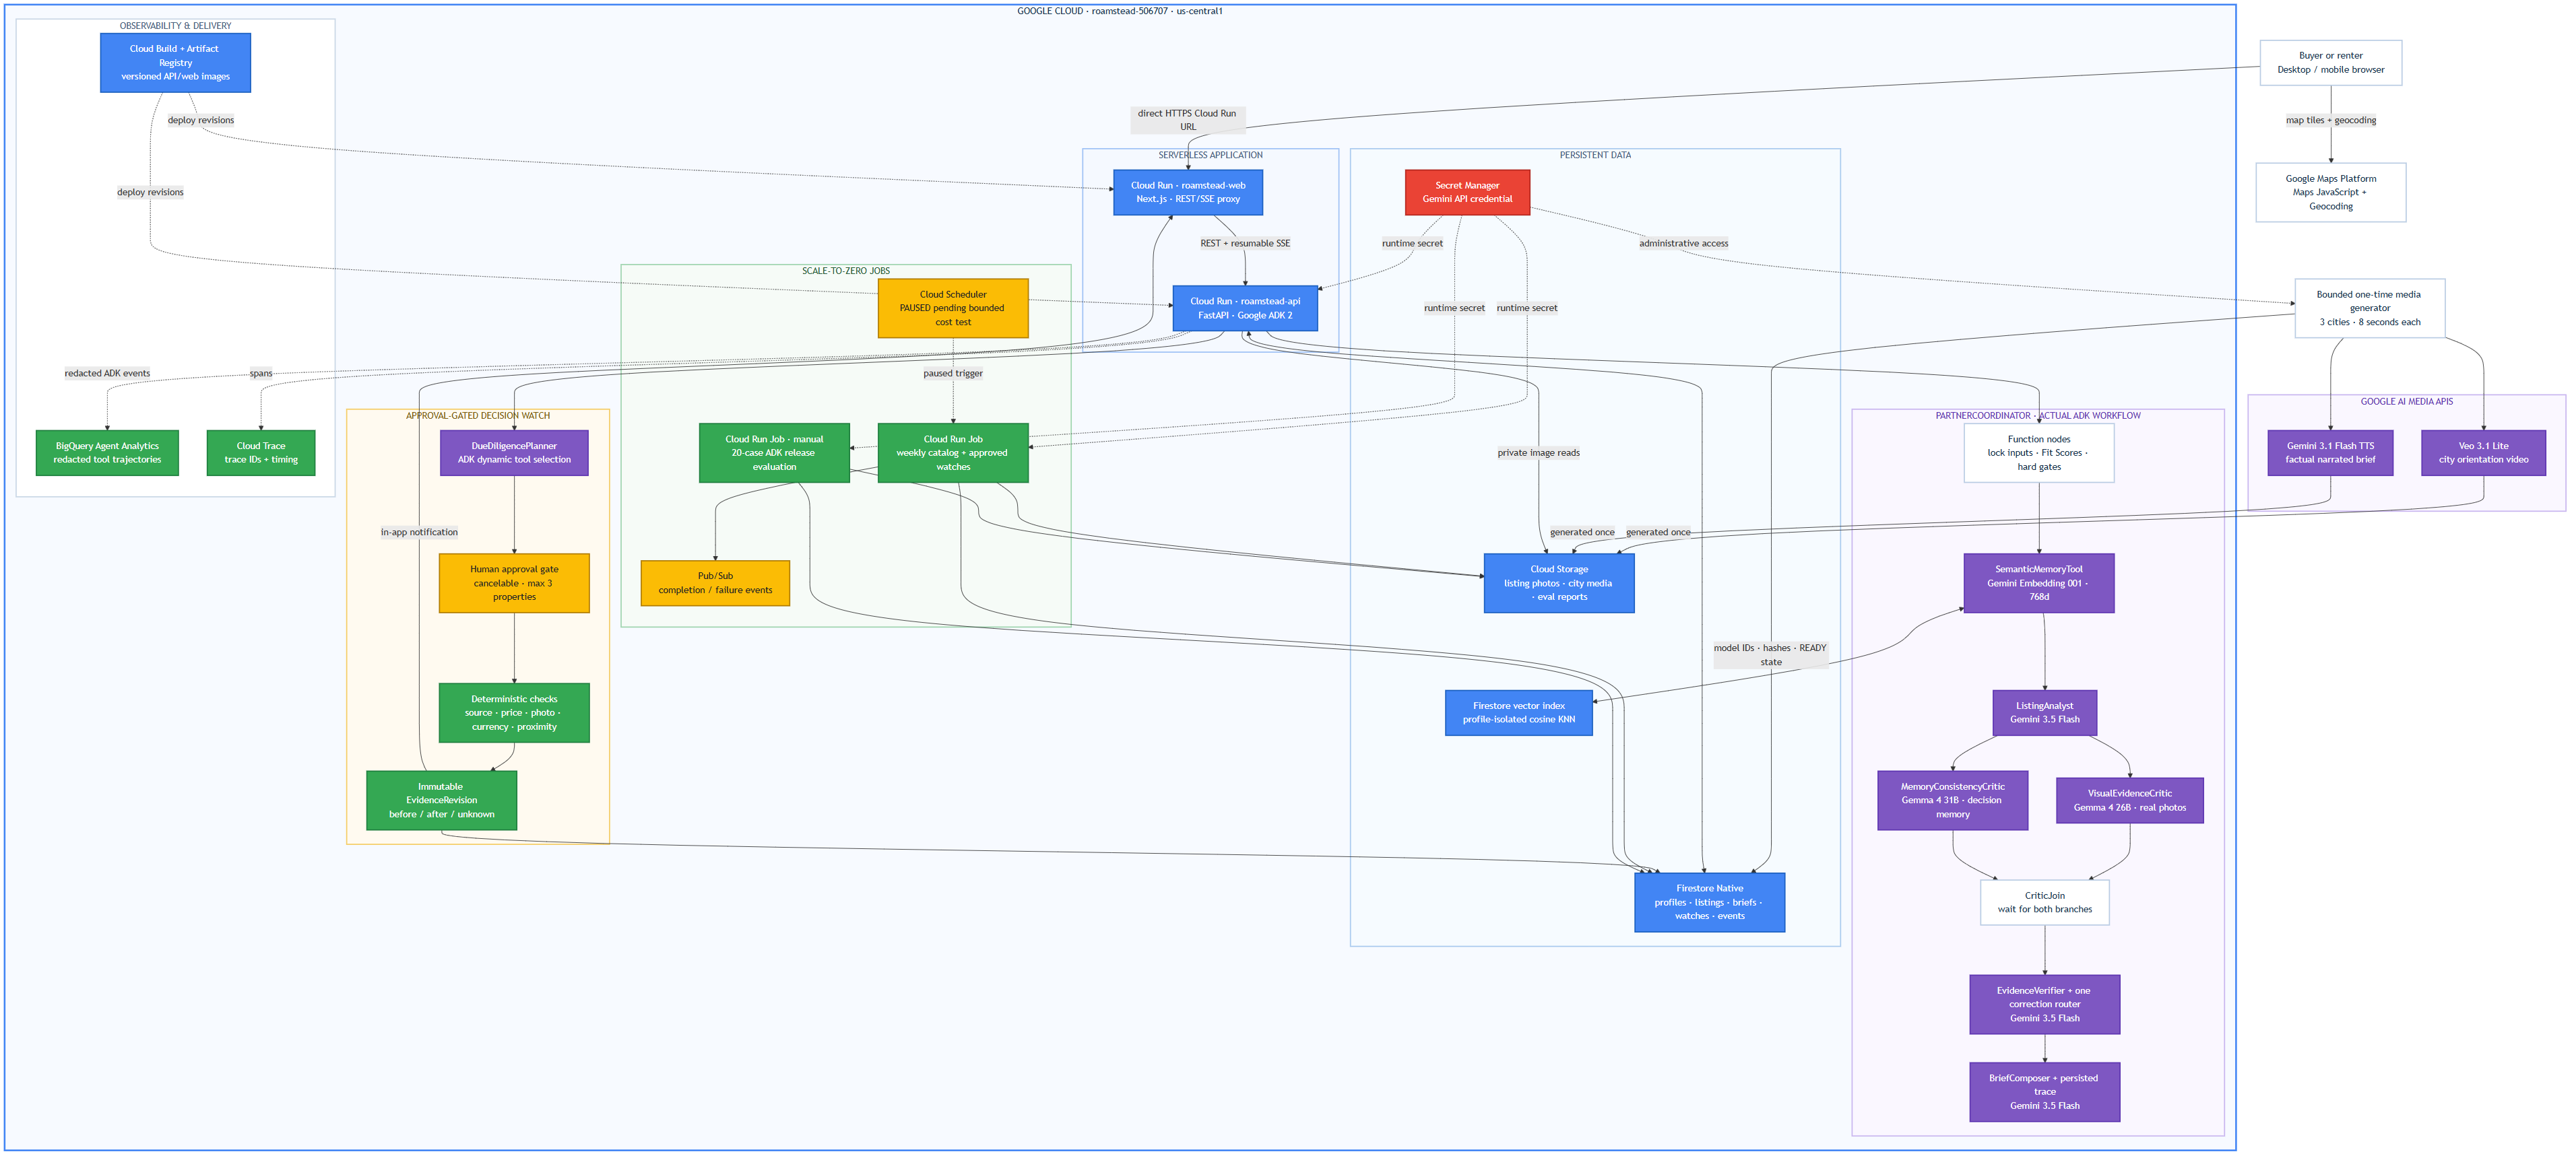Click the SCALE-TO-ZERO JOBS group title
This screenshot has width=2576, height=1158.
point(845,271)
